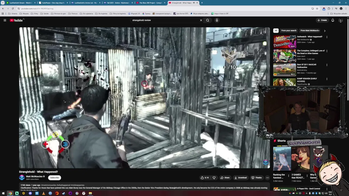349x196 pixels.
Task: Click the browser address bar URL
Action: tap(37, 8)
